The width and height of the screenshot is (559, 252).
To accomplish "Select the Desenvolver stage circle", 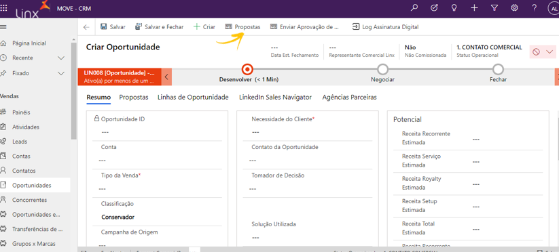I will click(247, 69).
